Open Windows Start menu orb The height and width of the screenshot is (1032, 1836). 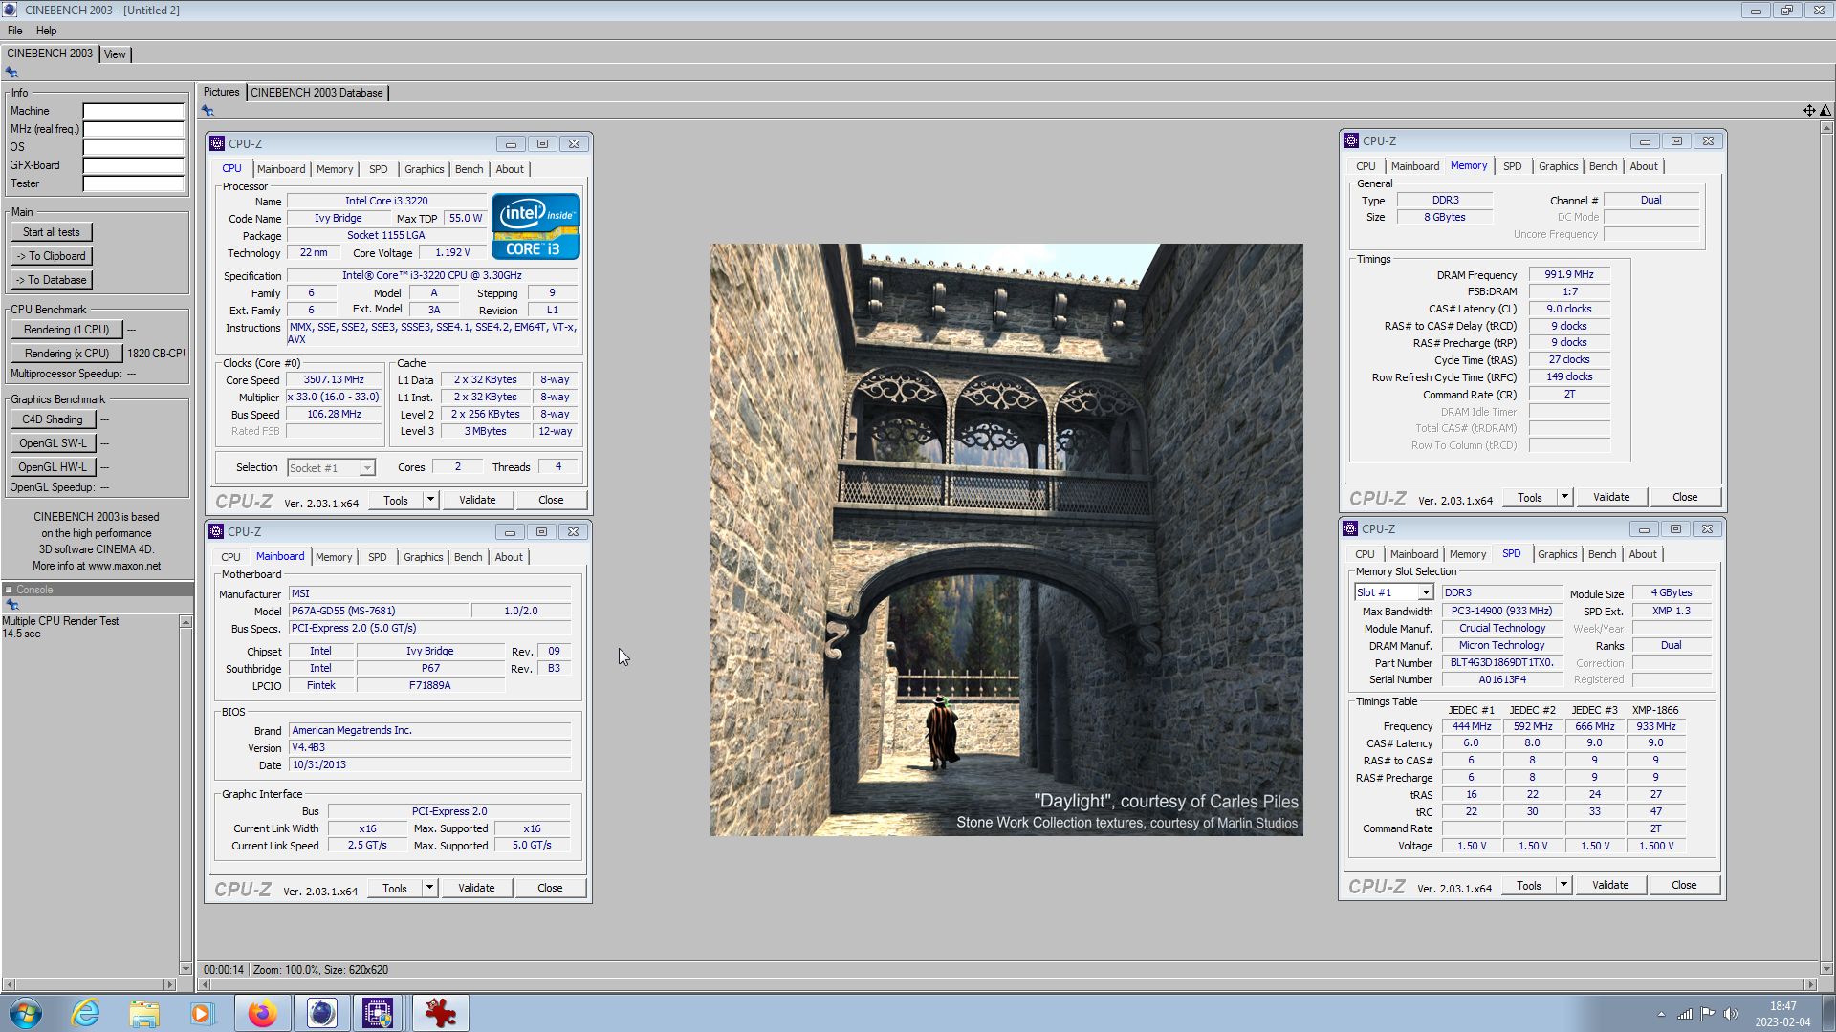coord(26,1013)
